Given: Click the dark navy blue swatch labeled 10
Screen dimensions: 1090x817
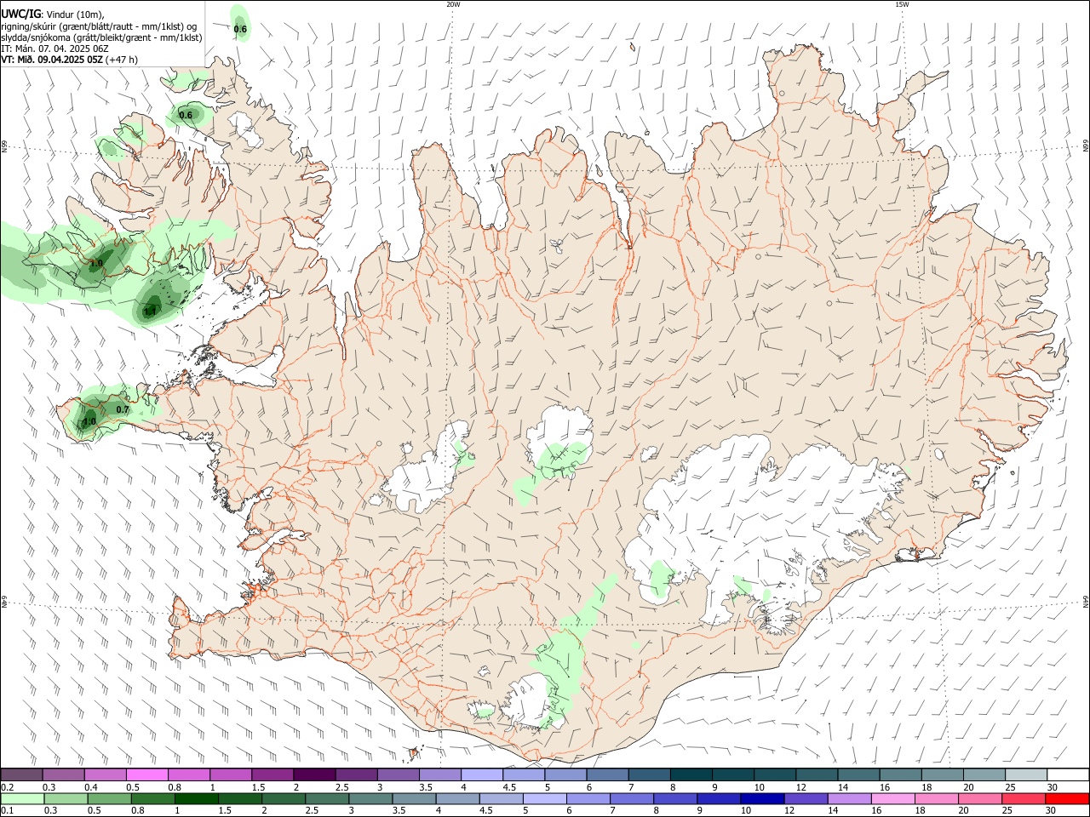Looking at the screenshot, I should [x=762, y=798].
